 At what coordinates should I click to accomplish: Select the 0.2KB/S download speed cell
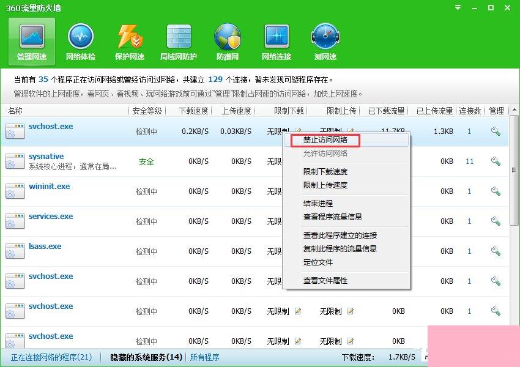(x=195, y=132)
